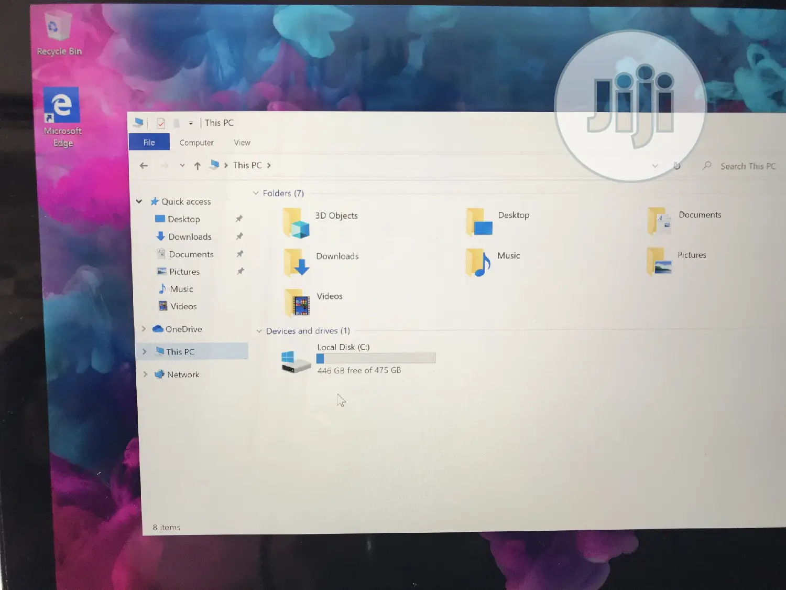The height and width of the screenshot is (590, 786).
Task: Click the pin icon next to Pictures
Action: click(241, 271)
